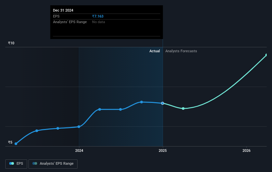The height and width of the screenshot is (172, 272).
Task: Click the peak actual EPS point before 2025
Action: (x=141, y=102)
